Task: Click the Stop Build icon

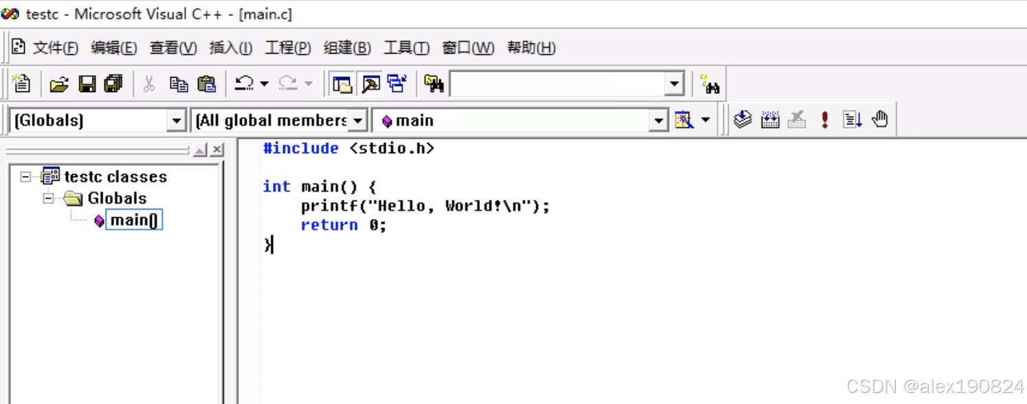Action: tap(797, 120)
